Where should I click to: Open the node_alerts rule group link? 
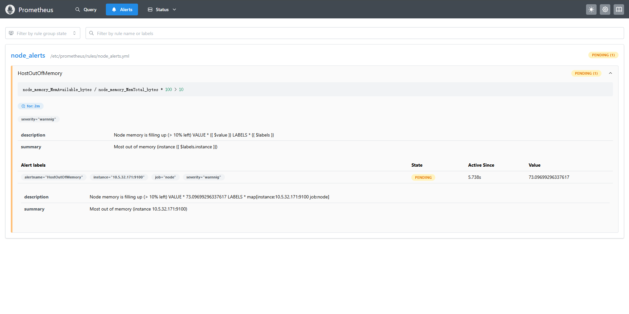click(28, 55)
